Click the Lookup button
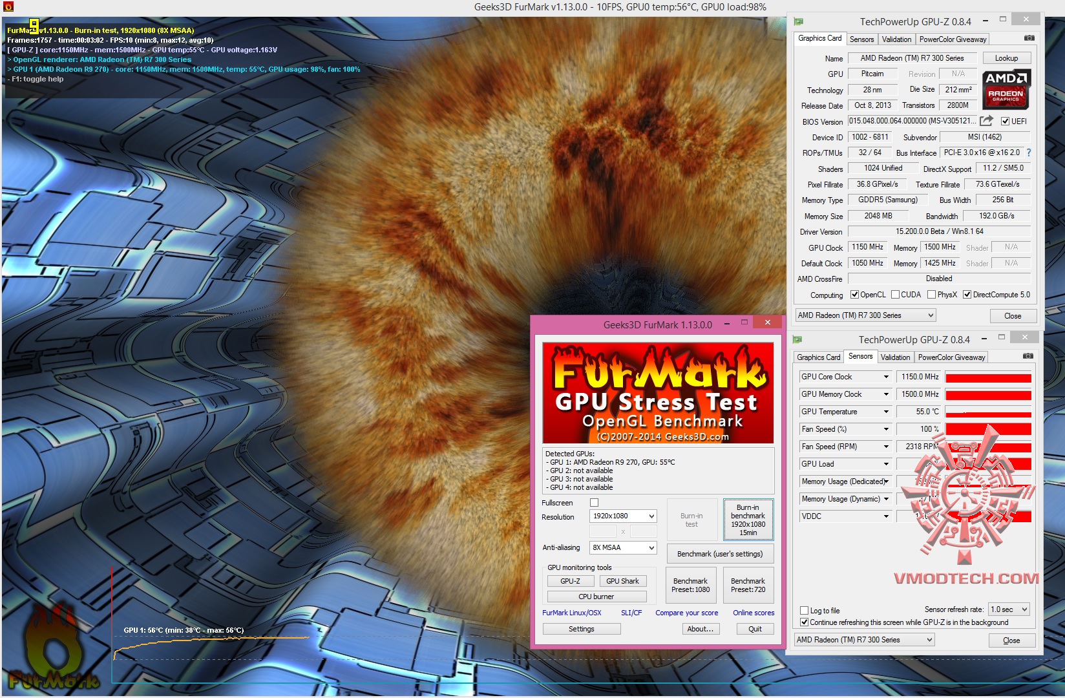The height and width of the screenshot is (698, 1065). pos(1006,58)
